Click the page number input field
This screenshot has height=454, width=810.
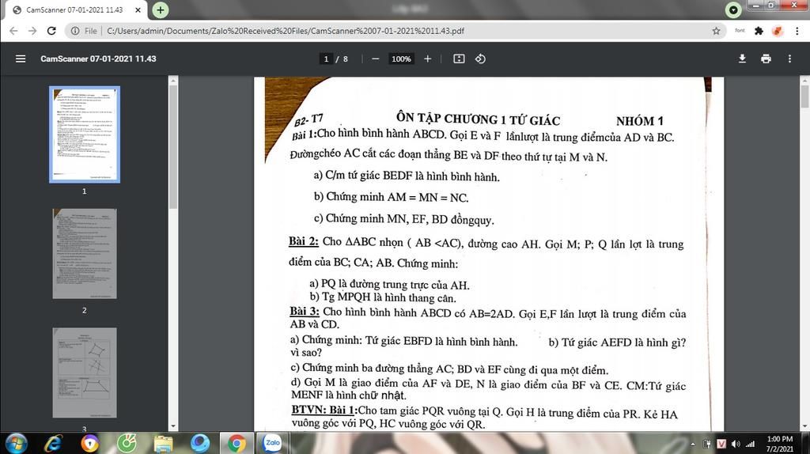326,59
